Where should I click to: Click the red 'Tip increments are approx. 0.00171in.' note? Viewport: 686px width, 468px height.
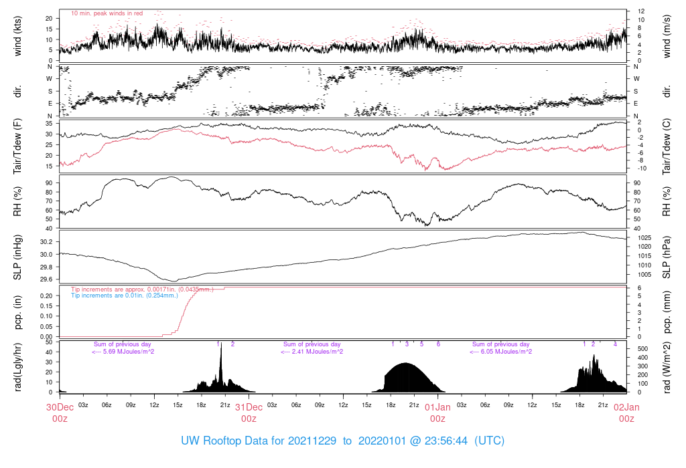click(142, 289)
